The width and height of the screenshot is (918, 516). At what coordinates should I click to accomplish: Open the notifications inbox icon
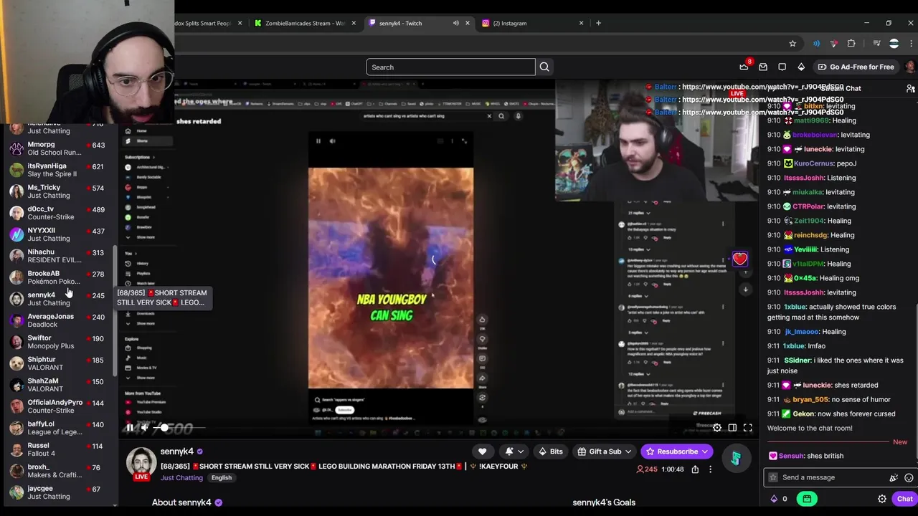[763, 67]
